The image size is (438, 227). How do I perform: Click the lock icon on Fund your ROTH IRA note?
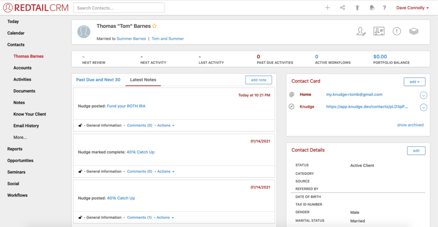[x=80, y=125]
